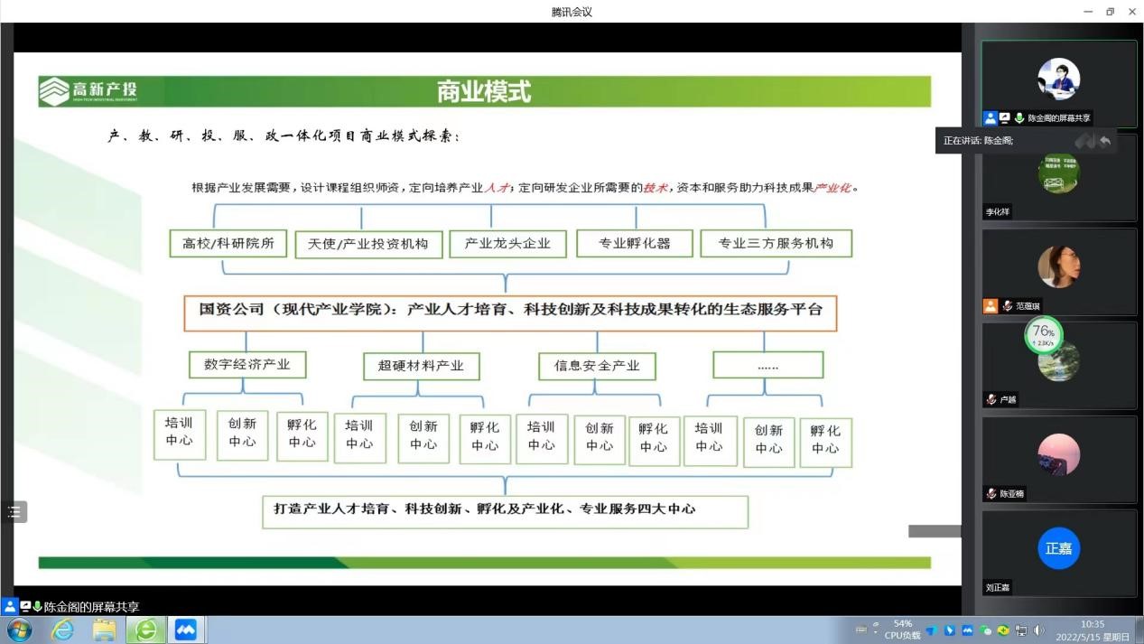Click the reply arrow in speaking notification
The width and height of the screenshot is (1144, 644).
(x=1105, y=141)
